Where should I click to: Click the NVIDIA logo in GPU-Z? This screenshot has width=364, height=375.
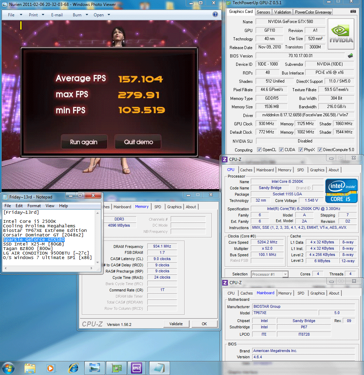[341, 34]
